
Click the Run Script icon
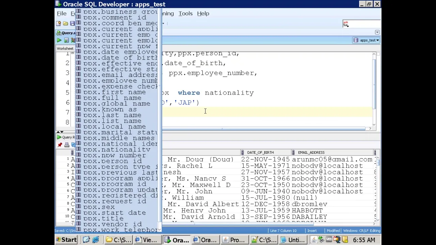[66, 40]
